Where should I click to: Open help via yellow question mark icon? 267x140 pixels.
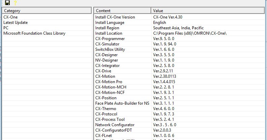click(x=15, y=3)
